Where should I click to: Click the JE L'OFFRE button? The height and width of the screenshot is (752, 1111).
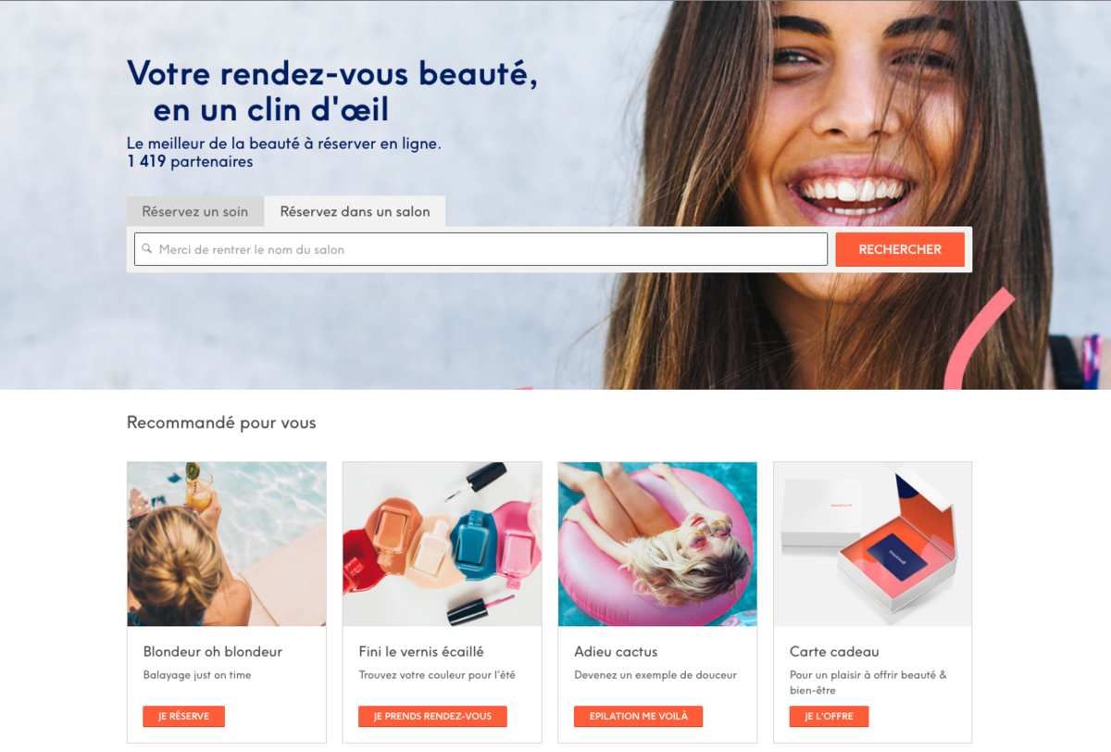(829, 717)
